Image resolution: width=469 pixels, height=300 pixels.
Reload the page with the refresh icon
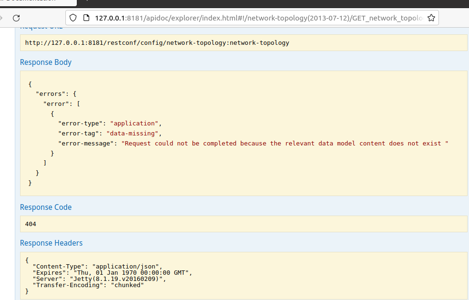pos(16,18)
